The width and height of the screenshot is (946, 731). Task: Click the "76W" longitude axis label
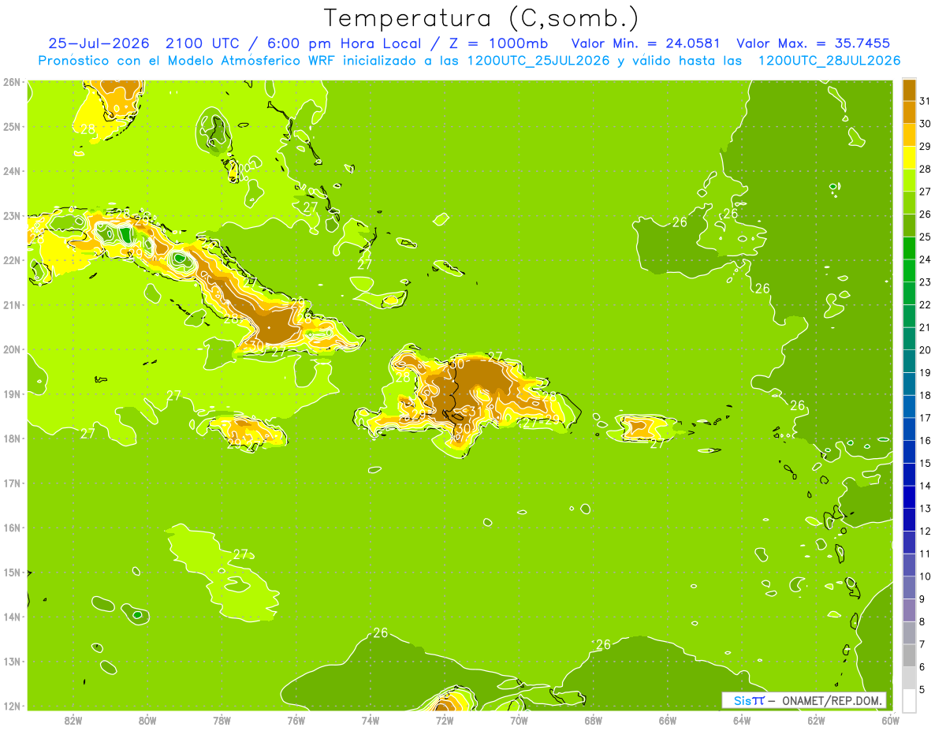pos(296,720)
